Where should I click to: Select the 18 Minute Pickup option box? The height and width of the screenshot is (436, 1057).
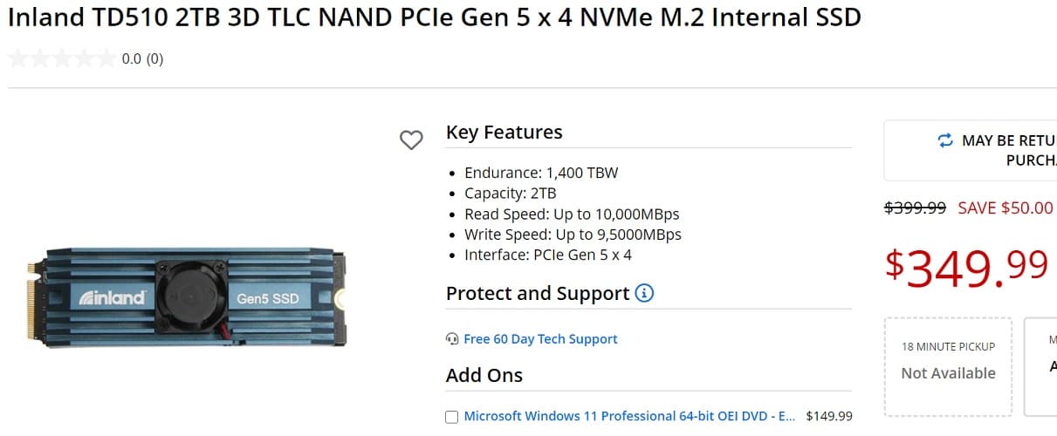pyautogui.click(x=948, y=366)
